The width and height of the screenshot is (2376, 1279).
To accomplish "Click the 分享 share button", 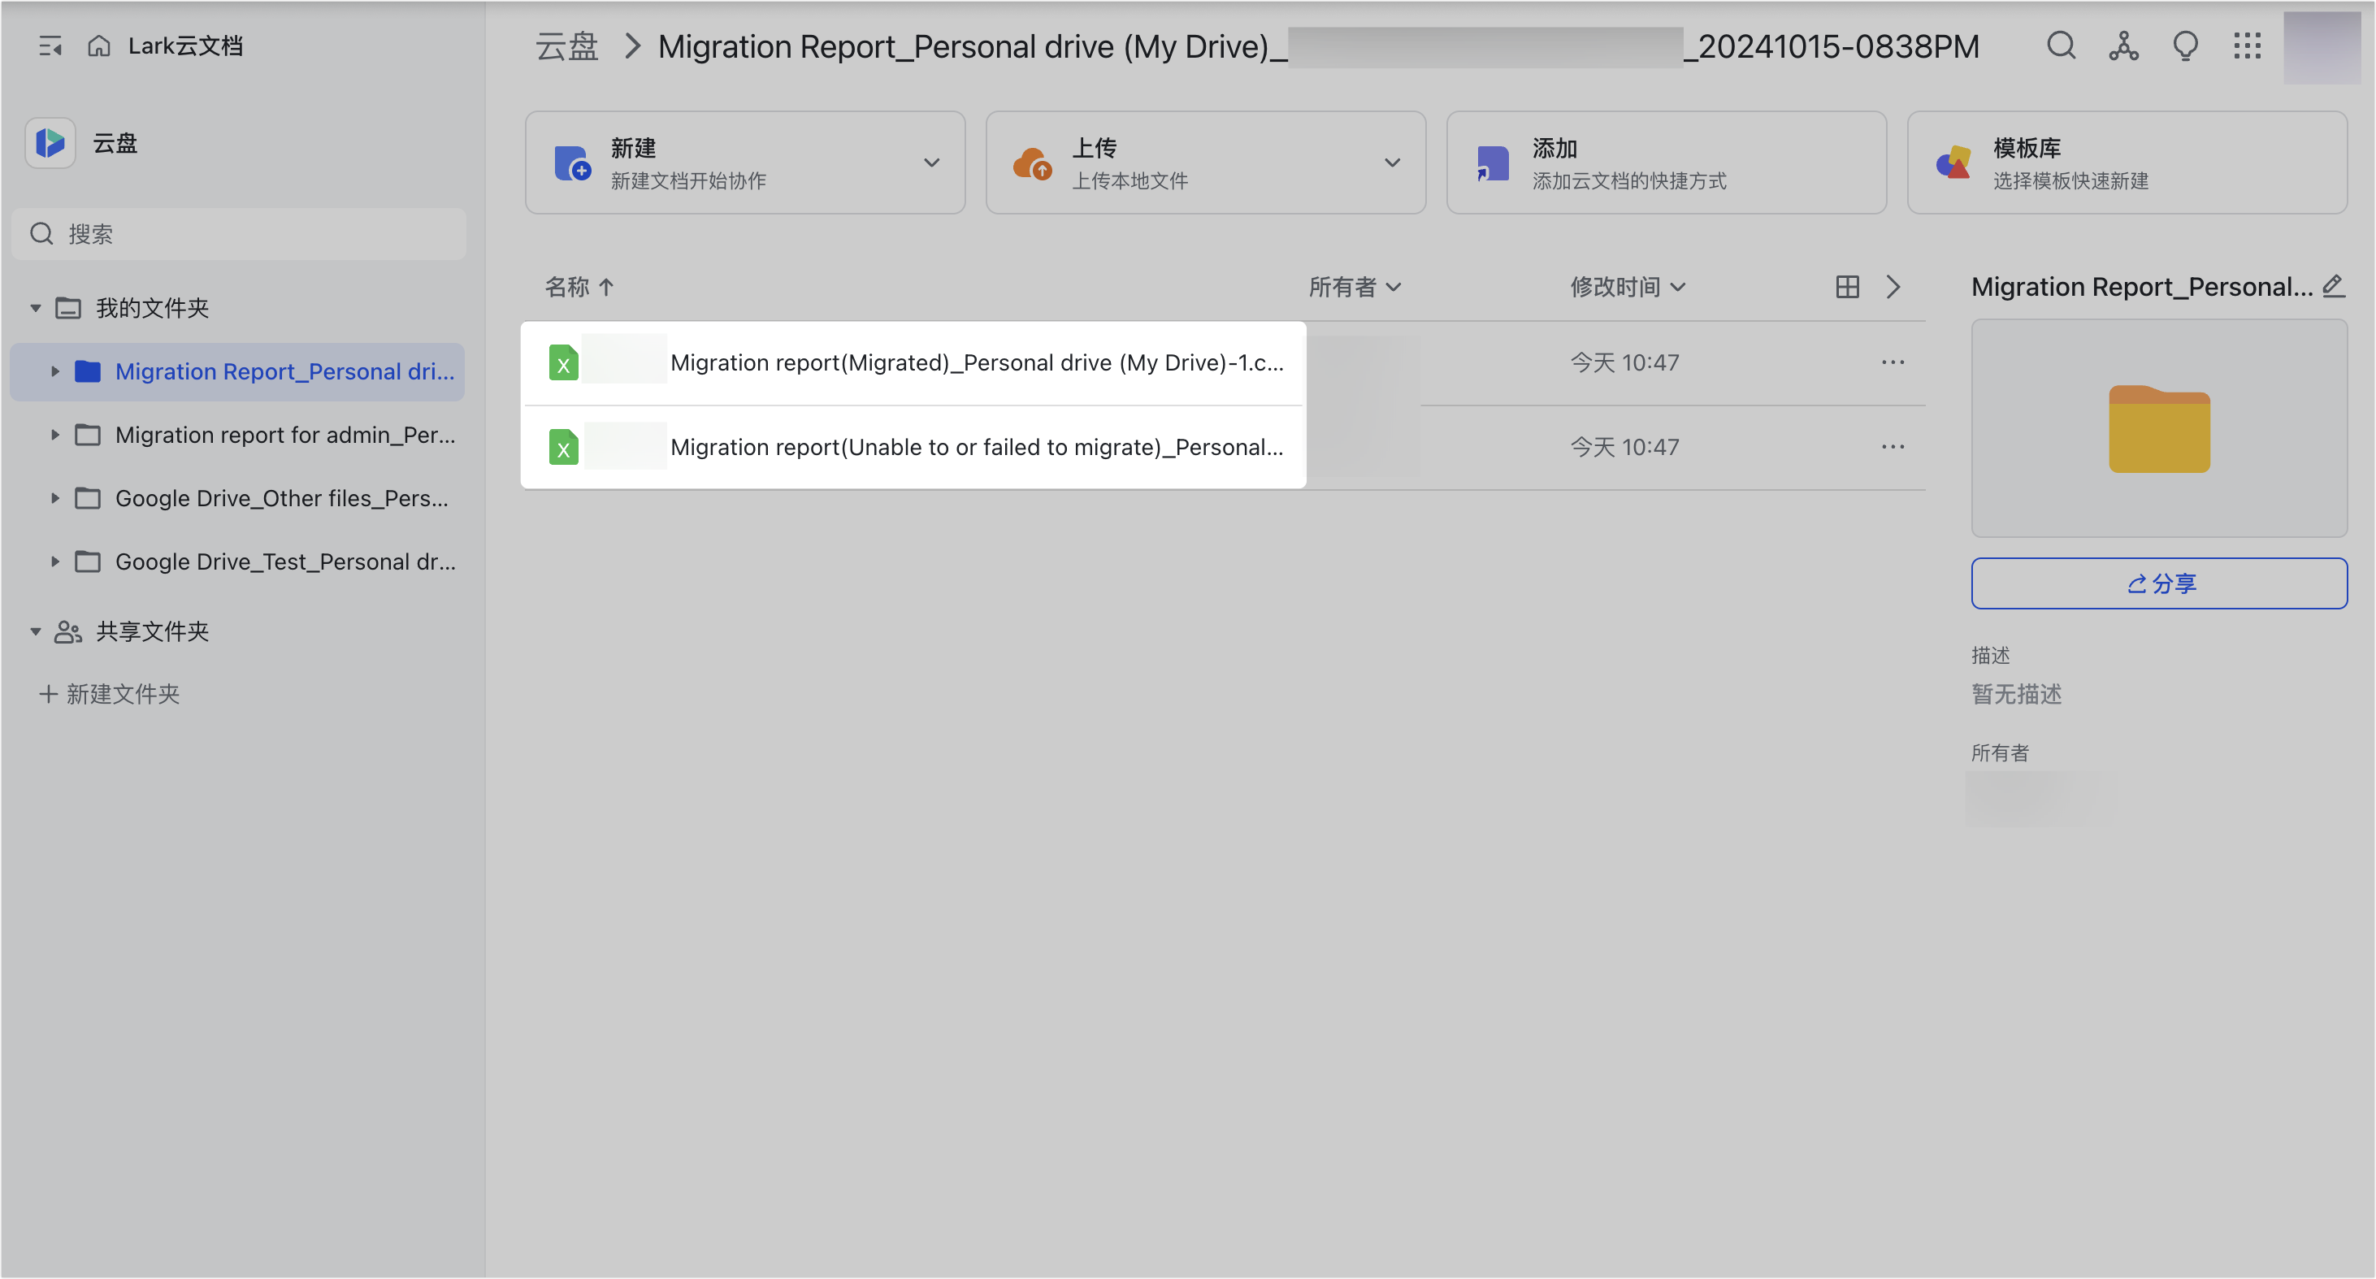I will pyautogui.click(x=2158, y=583).
